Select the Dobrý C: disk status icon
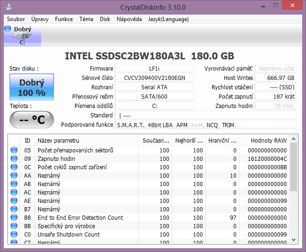306x252 pixels. [22, 36]
